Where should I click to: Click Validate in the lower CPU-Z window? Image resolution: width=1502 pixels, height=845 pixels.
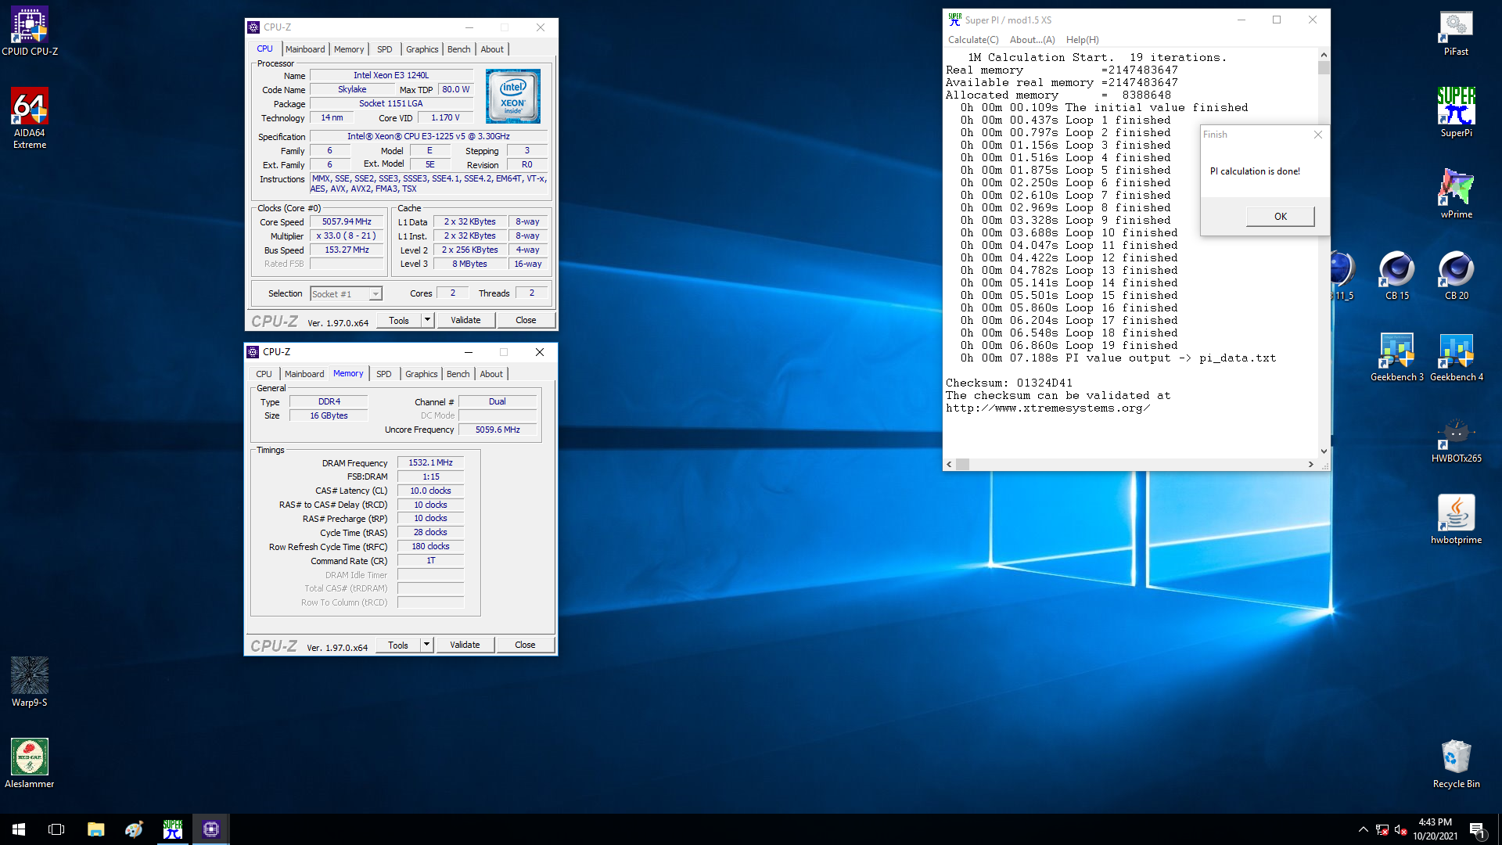coord(465,645)
